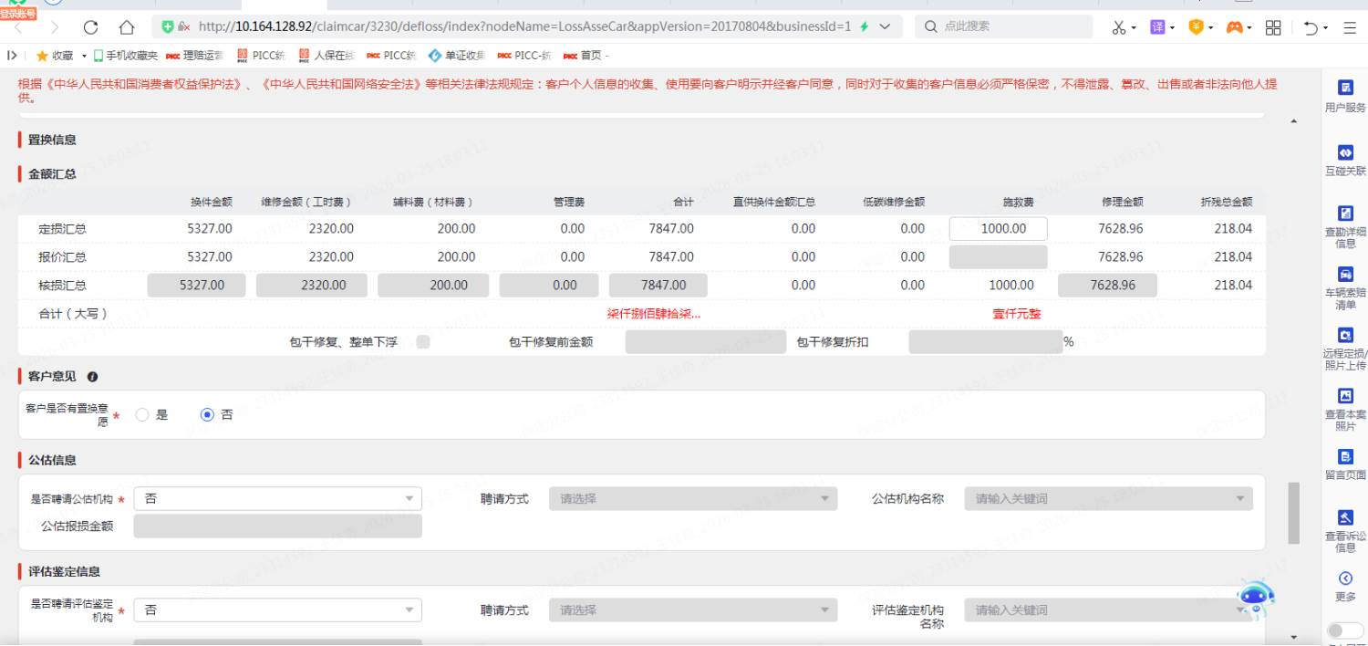Toggle the switch at bottom of right sidebar
Viewport: 1368px width, 646px height.
pos(1345,630)
